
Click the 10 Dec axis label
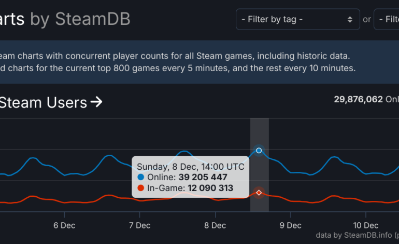[365, 225]
